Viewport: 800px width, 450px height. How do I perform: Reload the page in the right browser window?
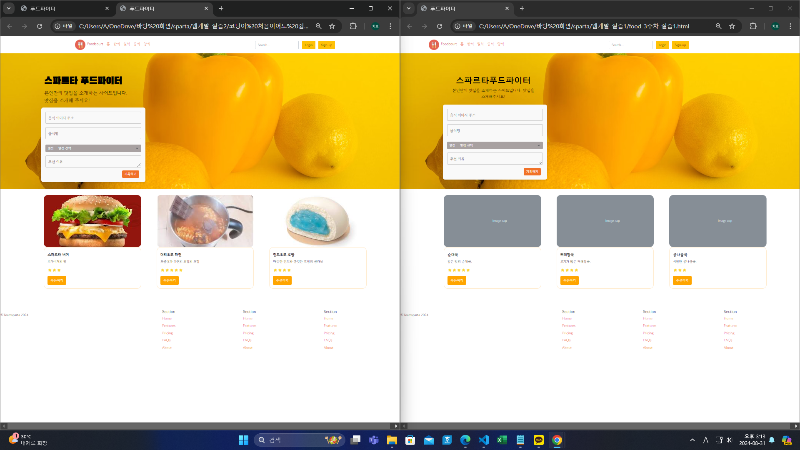click(440, 26)
